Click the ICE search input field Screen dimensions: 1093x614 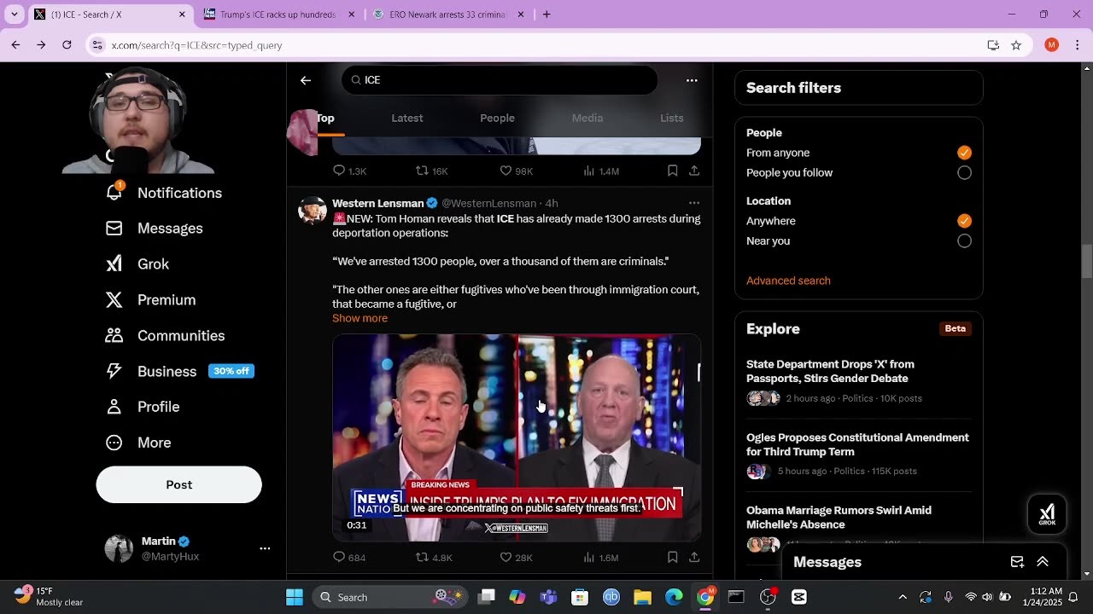500,80
